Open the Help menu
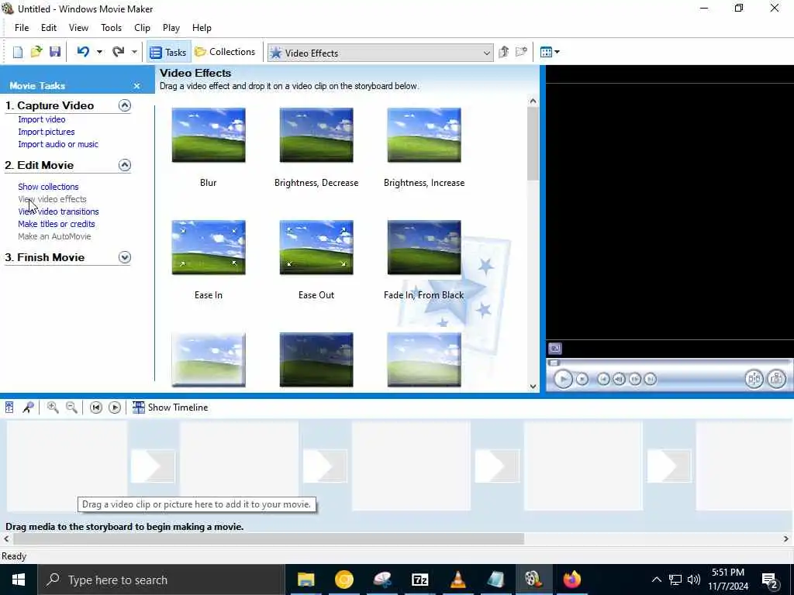794x595 pixels. click(202, 28)
